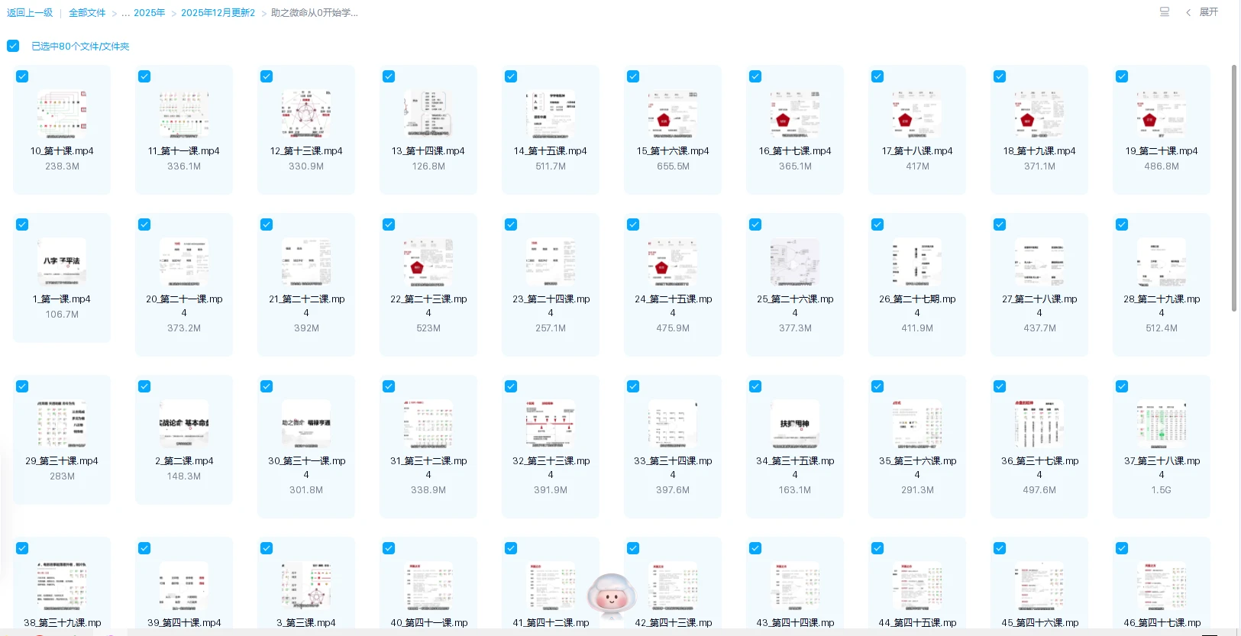Switch to list view using the layout icon
This screenshot has width=1241, height=636.
[1164, 12]
